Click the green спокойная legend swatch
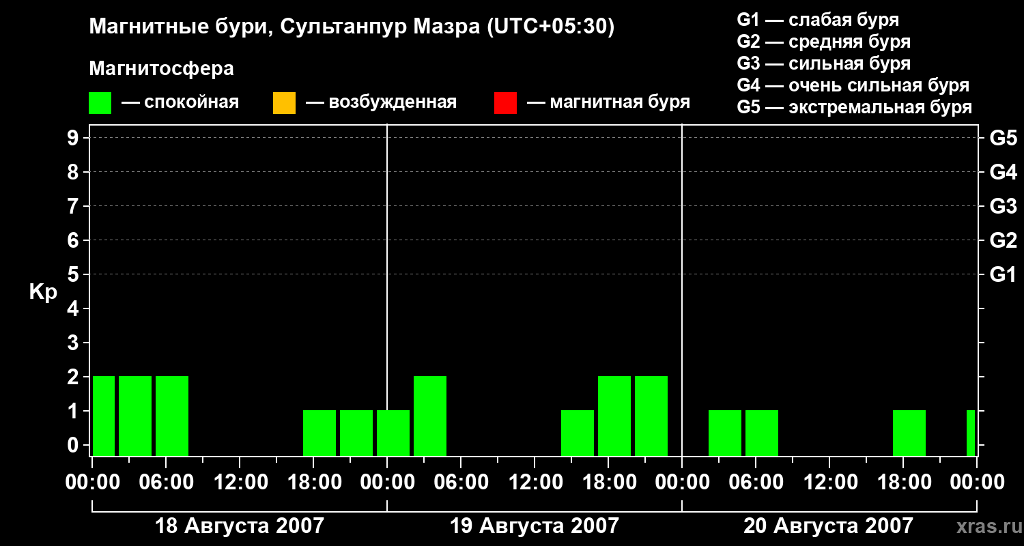The width and height of the screenshot is (1024, 546). coord(100,102)
